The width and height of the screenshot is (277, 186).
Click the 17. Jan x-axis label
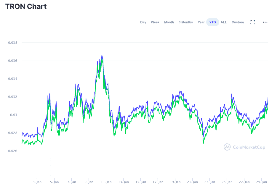158,182
